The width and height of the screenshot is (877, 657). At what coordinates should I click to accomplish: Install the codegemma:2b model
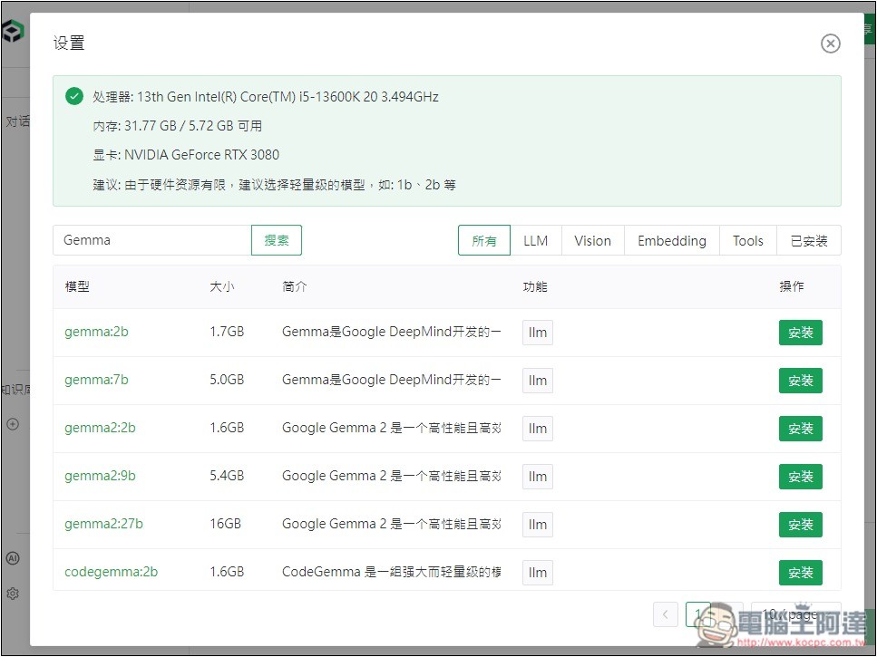[x=801, y=573]
